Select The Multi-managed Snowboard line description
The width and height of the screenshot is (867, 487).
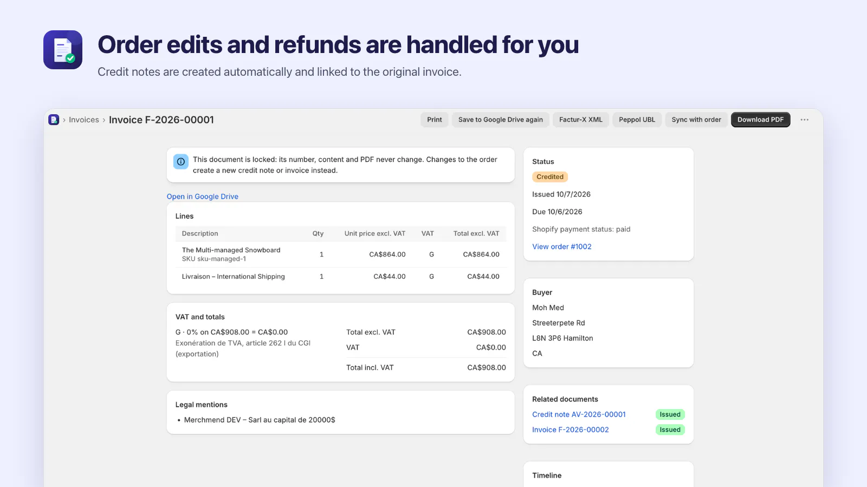point(231,250)
